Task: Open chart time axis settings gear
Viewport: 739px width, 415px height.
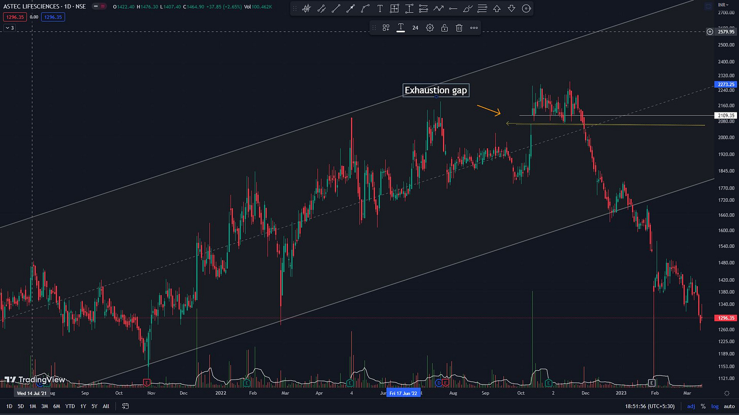Action: tap(727, 393)
